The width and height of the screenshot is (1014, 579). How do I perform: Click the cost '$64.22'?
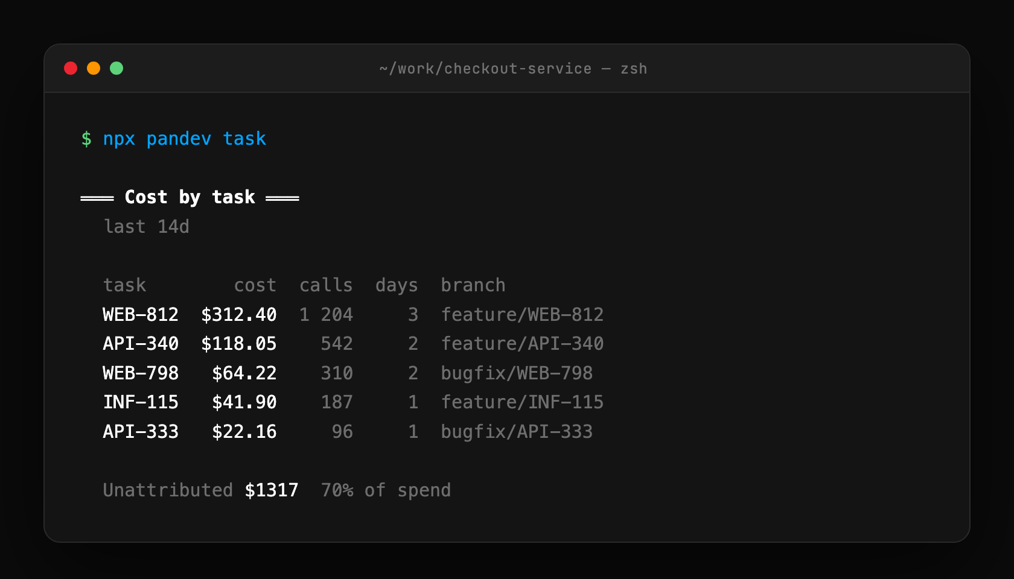(244, 373)
